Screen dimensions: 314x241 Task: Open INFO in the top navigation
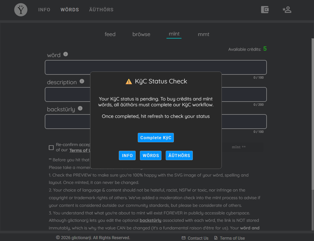(x=44, y=9)
